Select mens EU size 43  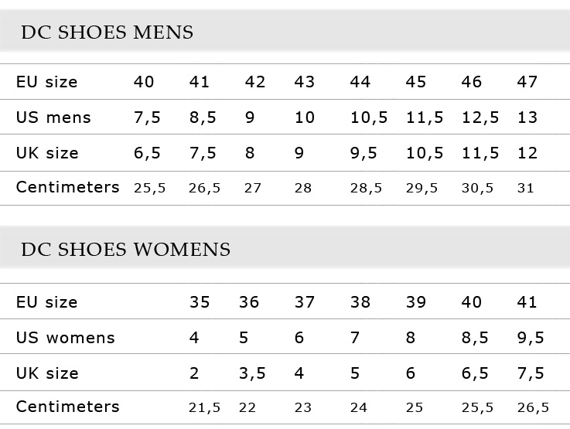304,82
